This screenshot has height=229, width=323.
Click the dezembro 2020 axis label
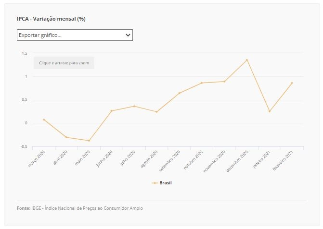pyautogui.click(x=237, y=161)
